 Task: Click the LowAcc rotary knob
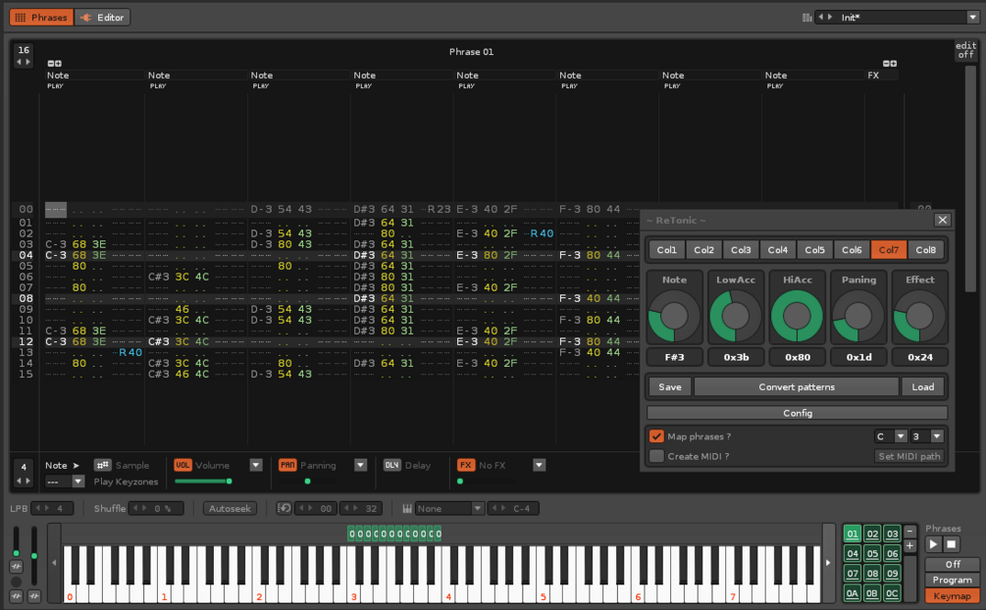tap(736, 316)
